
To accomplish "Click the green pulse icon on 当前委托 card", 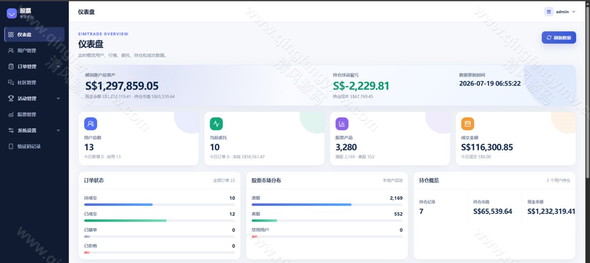I will click(x=216, y=123).
